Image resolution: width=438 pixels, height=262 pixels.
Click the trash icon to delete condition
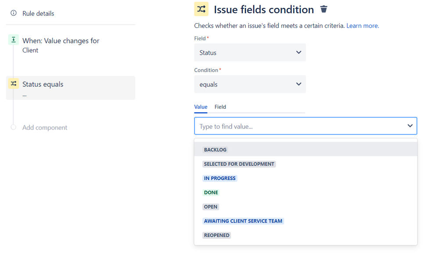click(x=324, y=9)
